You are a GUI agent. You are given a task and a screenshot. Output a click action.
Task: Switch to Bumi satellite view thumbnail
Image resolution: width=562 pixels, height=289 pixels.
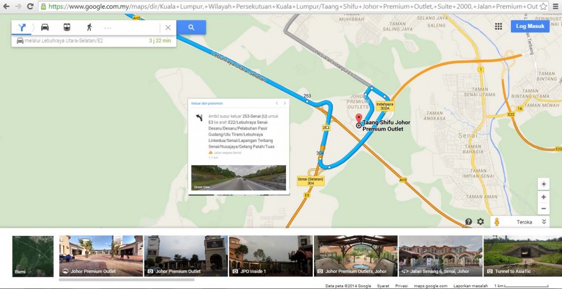tap(32, 256)
